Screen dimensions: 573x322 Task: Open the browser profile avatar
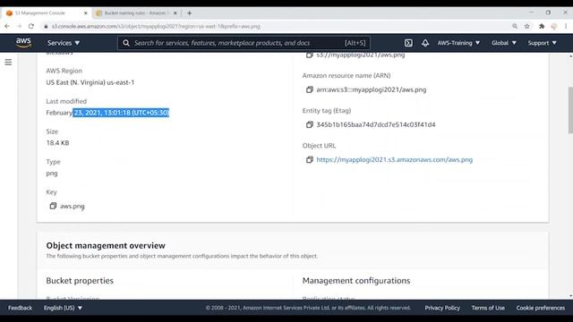554,26
